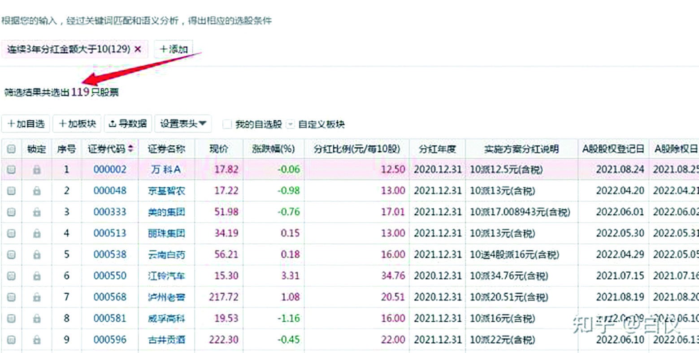Click the lock icon on 云南白药 row

[x=37, y=254]
